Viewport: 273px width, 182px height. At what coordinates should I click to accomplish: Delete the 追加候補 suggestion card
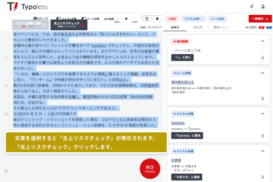coord(263,57)
